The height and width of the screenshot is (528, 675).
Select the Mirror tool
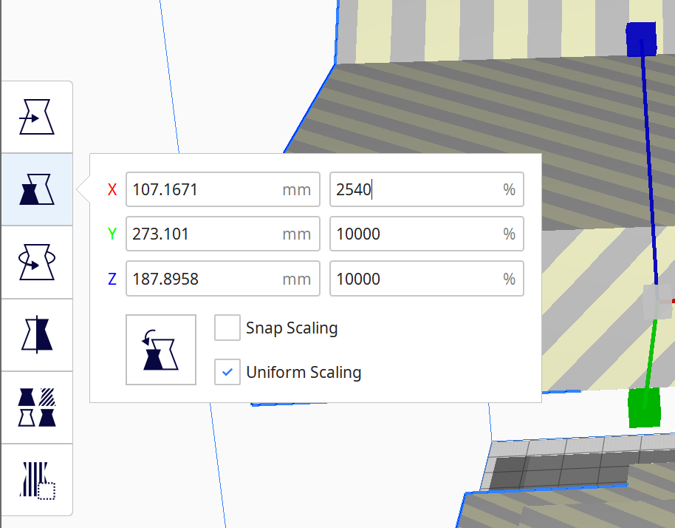[37, 334]
